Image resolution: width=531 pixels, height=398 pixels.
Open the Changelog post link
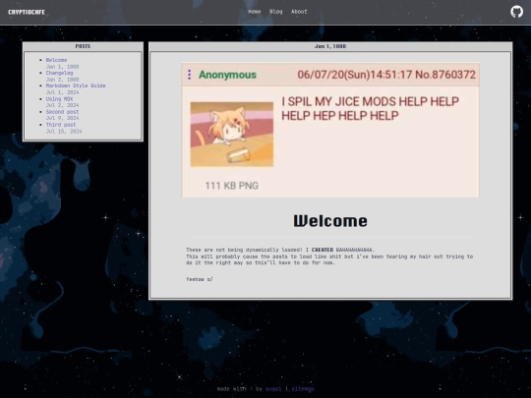tap(59, 73)
